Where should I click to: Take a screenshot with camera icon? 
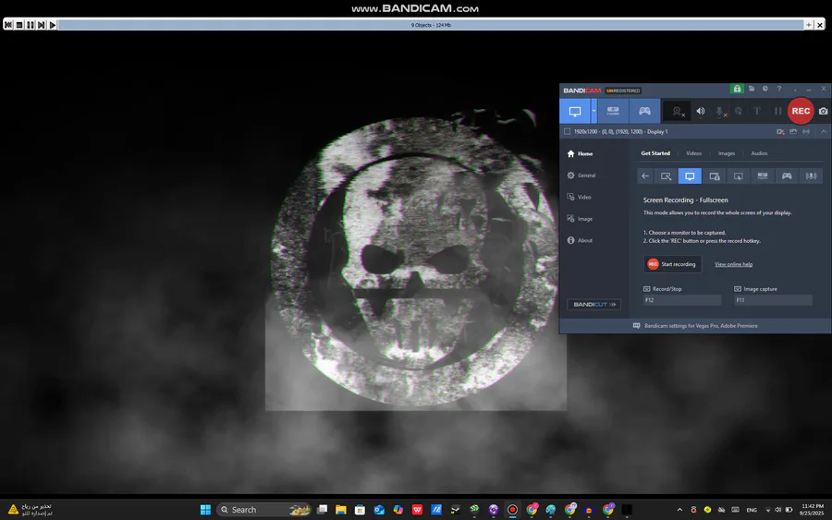(x=823, y=111)
